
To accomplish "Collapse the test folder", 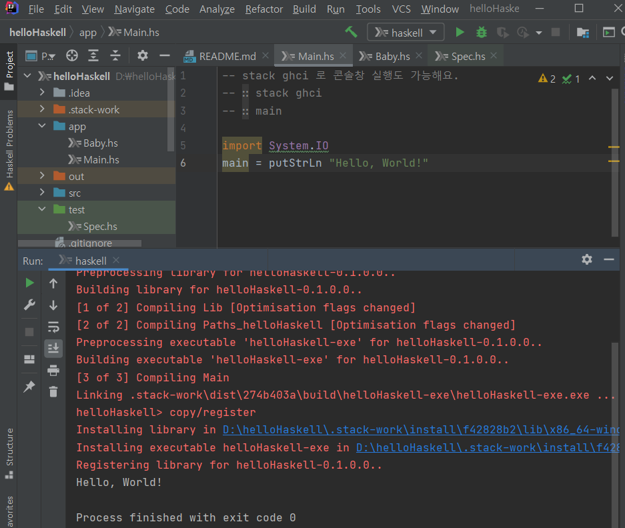I will click(x=42, y=209).
